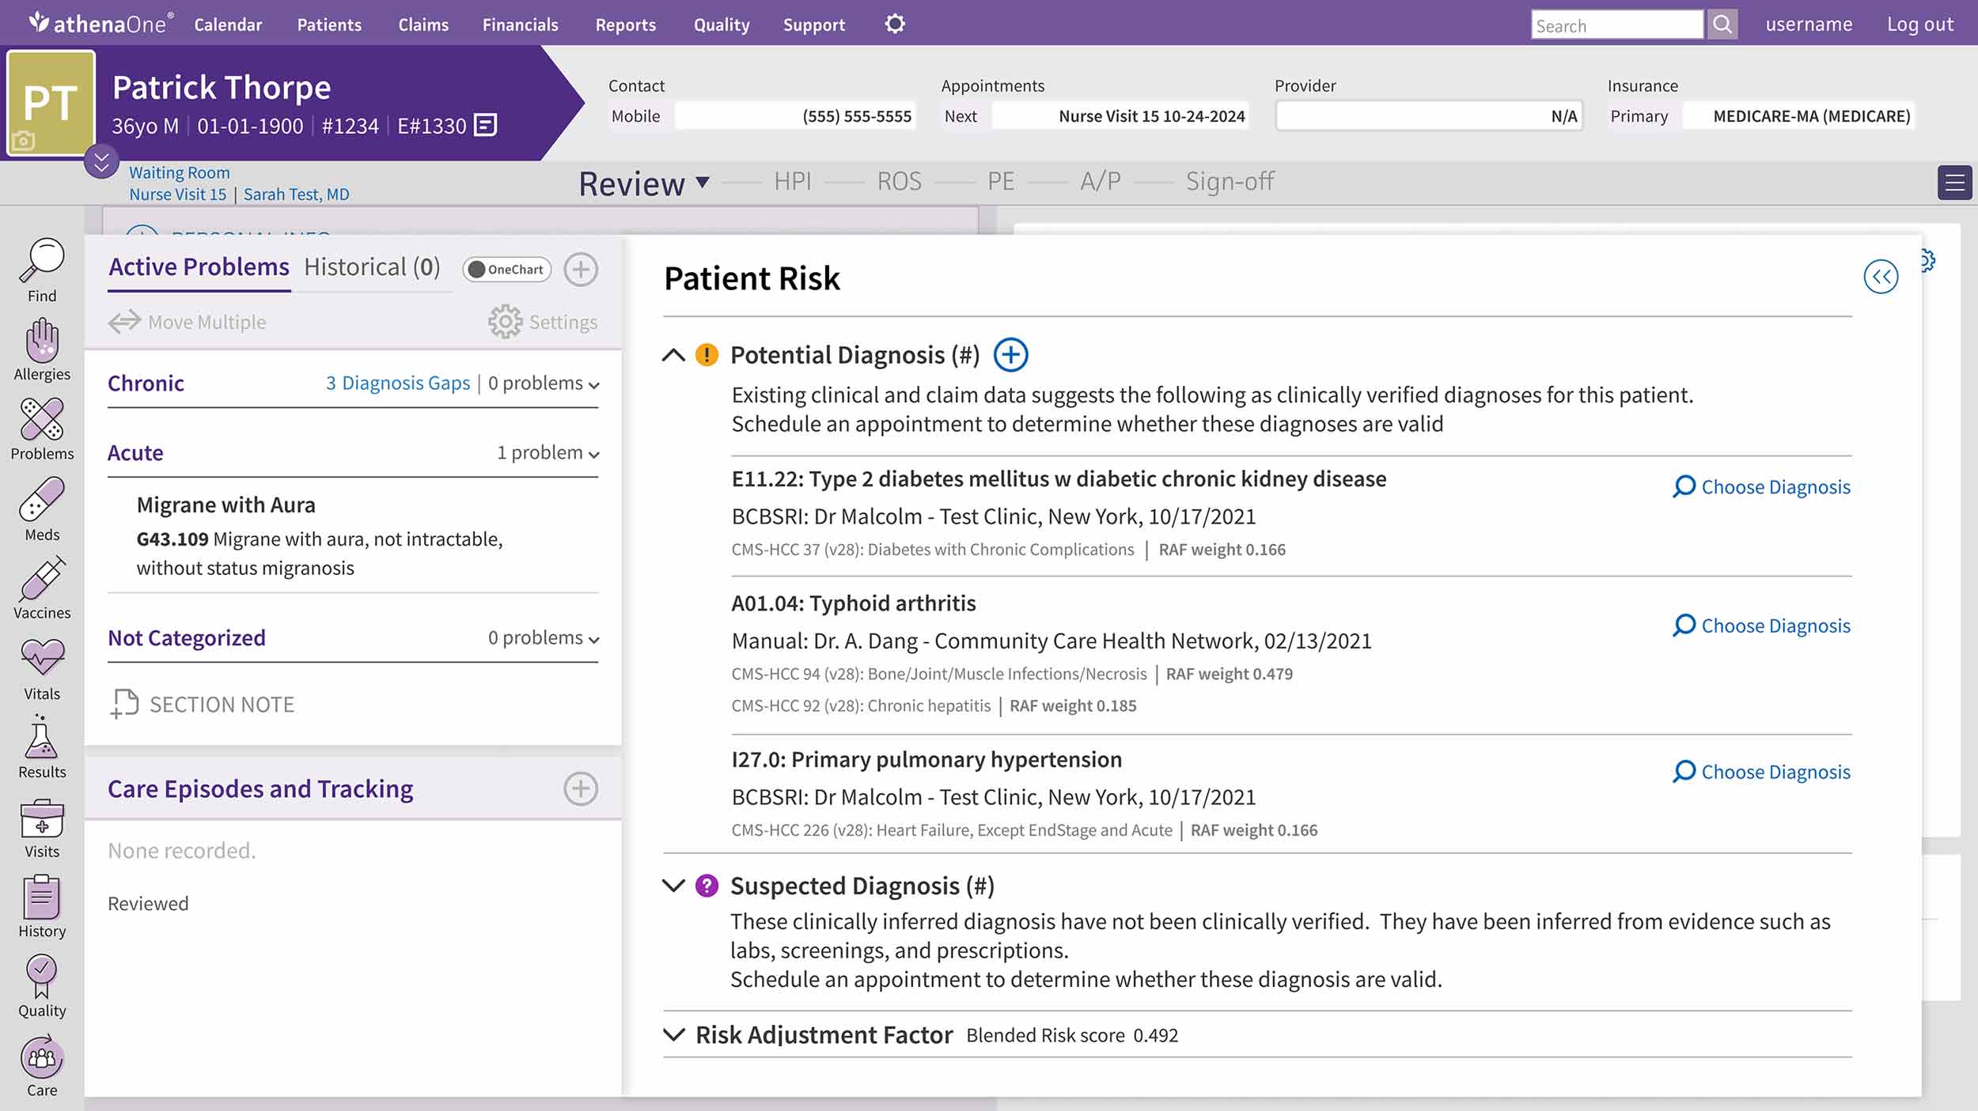Image resolution: width=1978 pixels, height=1111 pixels.
Task: Click inside the Search input field
Action: 1617,25
